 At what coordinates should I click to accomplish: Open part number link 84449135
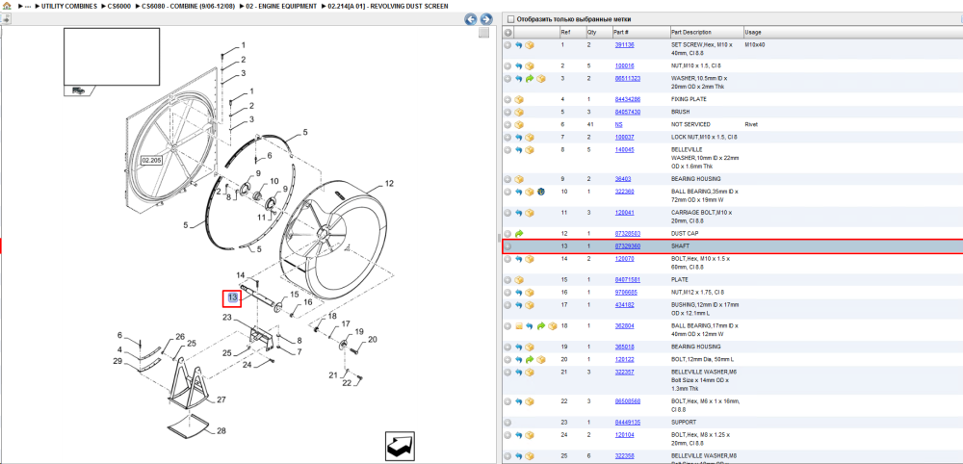point(627,423)
